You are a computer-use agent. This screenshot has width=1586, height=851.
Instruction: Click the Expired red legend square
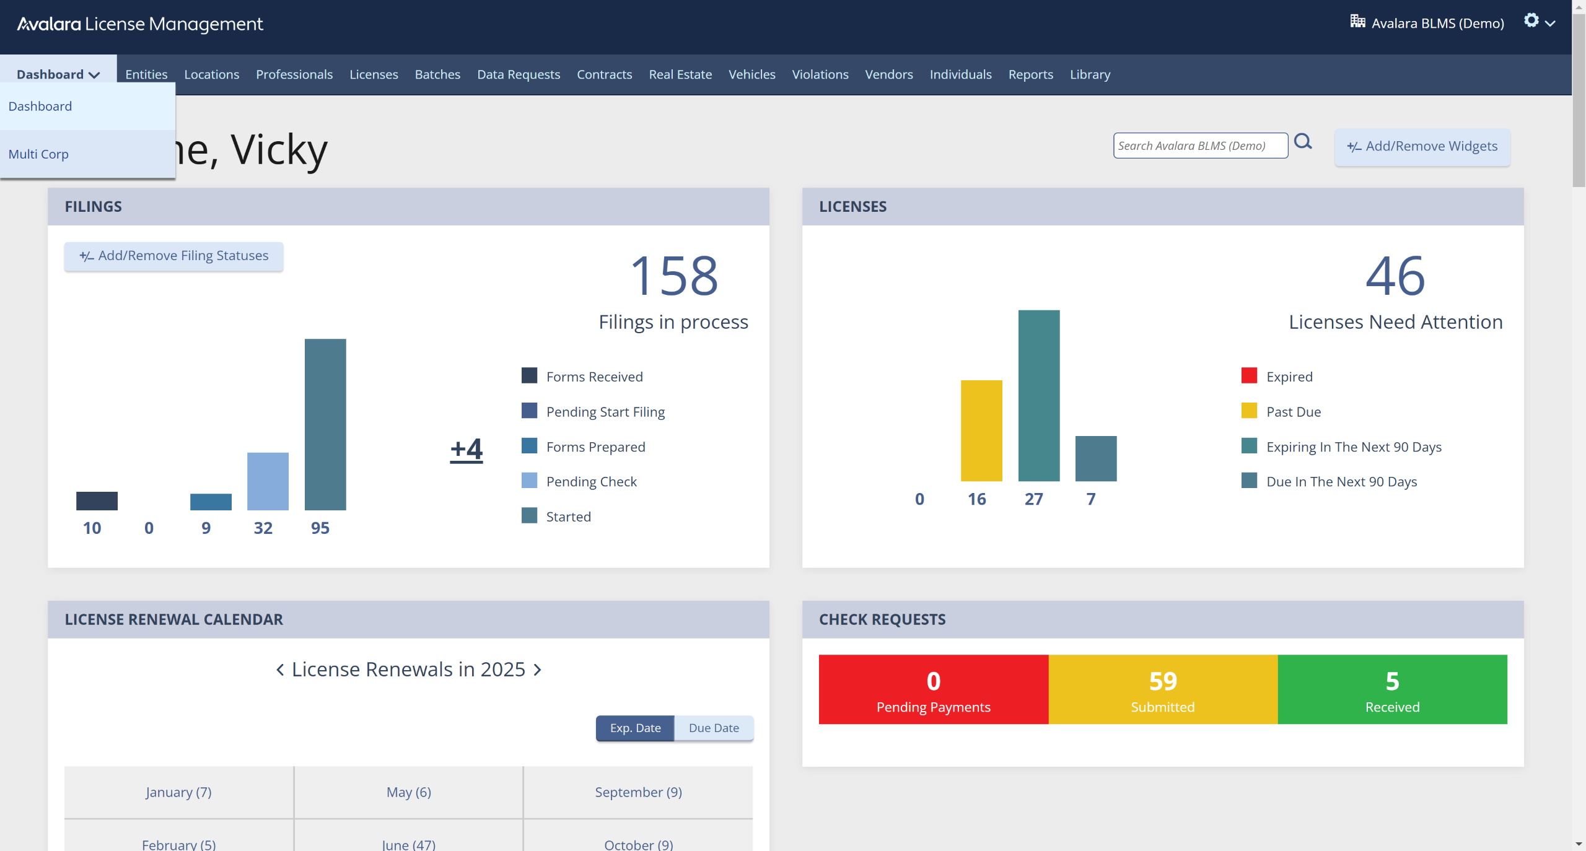1249,376
